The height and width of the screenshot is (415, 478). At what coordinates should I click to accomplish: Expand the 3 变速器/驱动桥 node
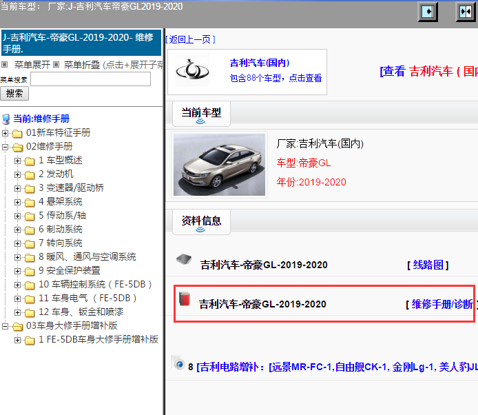pyautogui.click(x=17, y=189)
